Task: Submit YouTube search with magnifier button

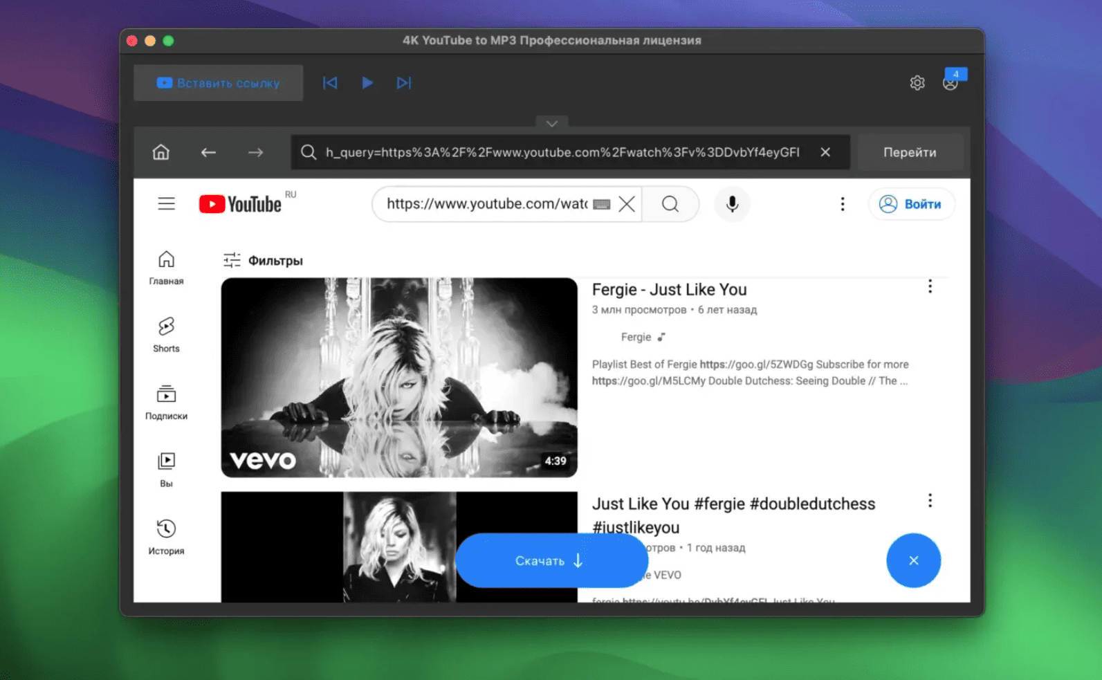Action: pyautogui.click(x=670, y=204)
